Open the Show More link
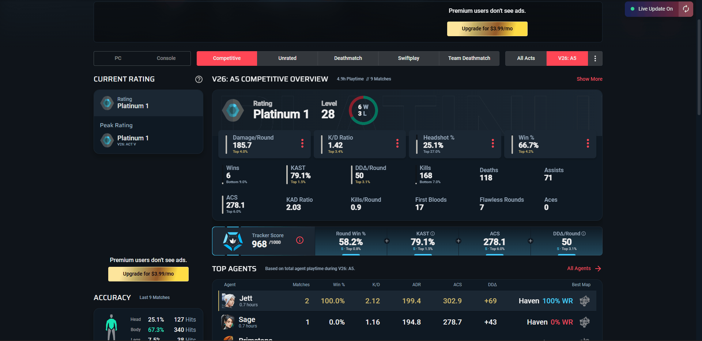The height and width of the screenshot is (341, 702). click(589, 79)
